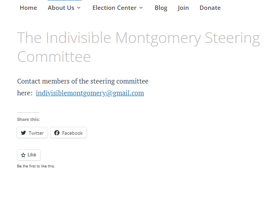Click 'Be the first to like this' text

(x=36, y=166)
